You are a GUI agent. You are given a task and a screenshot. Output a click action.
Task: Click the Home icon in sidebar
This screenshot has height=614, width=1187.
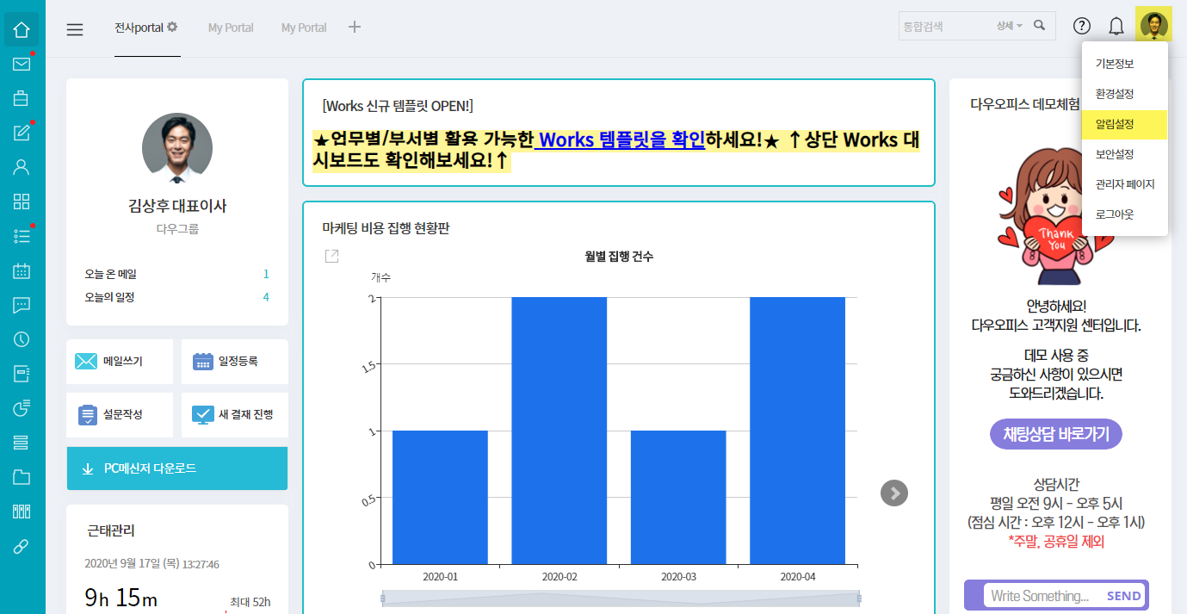coord(22,29)
